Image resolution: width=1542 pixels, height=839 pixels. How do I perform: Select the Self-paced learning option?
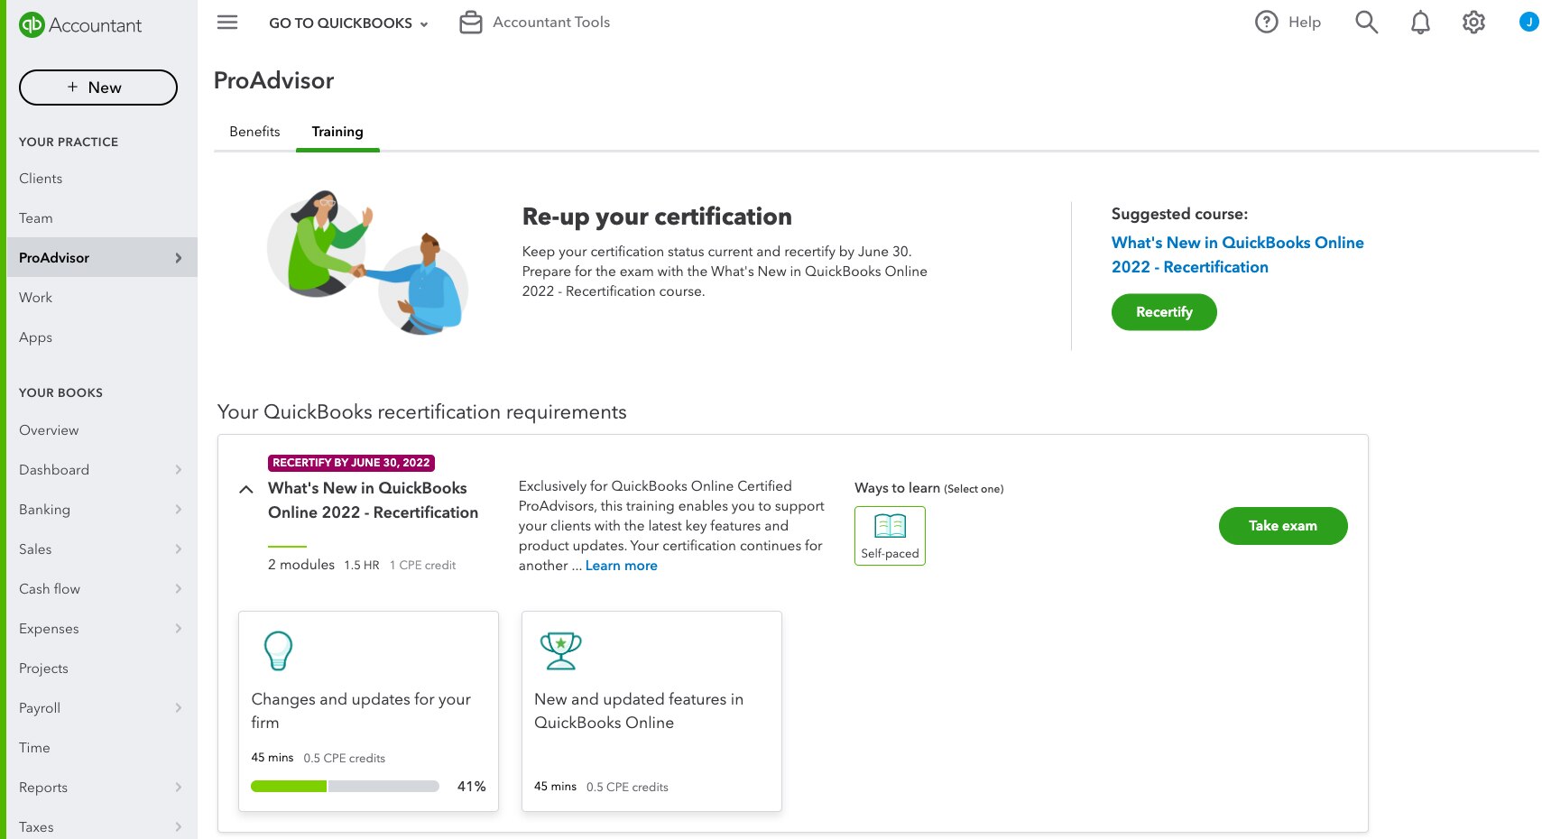pyautogui.click(x=890, y=536)
